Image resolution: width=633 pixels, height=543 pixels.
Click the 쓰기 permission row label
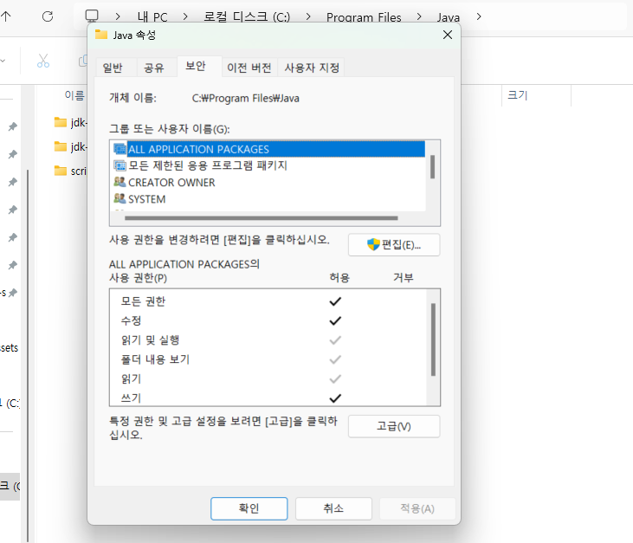click(132, 398)
